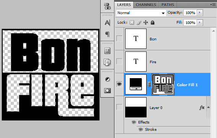Show Layer 0 visibility box
Screen dimensions: 217x138
[119, 107]
